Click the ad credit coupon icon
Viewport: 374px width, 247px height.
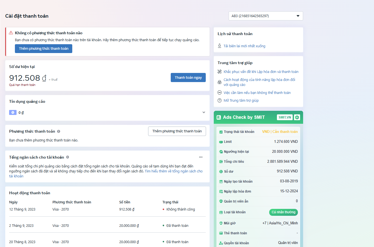click(13, 112)
